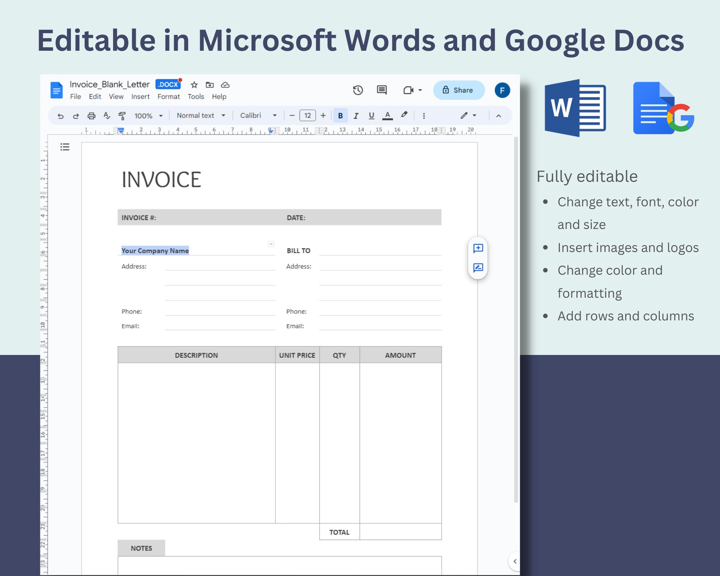Open the highlight color pen tool
Image resolution: width=720 pixels, height=576 pixels.
[404, 115]
